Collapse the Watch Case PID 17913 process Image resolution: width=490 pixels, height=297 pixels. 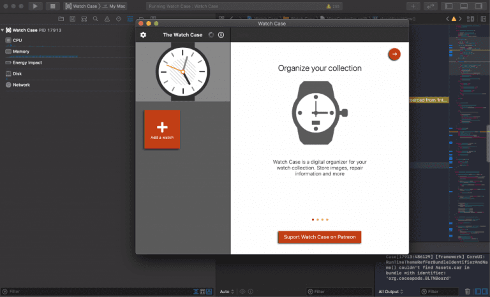(3, 30)
